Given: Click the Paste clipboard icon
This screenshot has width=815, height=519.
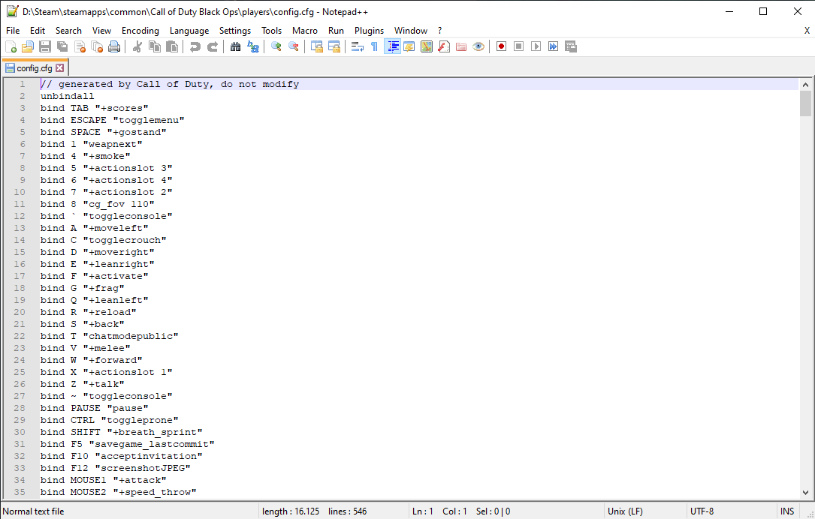Looking at the screenshot, I should coord(171,46).
